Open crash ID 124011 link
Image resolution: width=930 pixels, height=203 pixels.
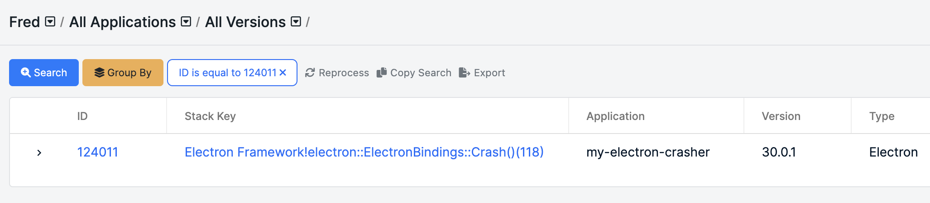[98, 152]
